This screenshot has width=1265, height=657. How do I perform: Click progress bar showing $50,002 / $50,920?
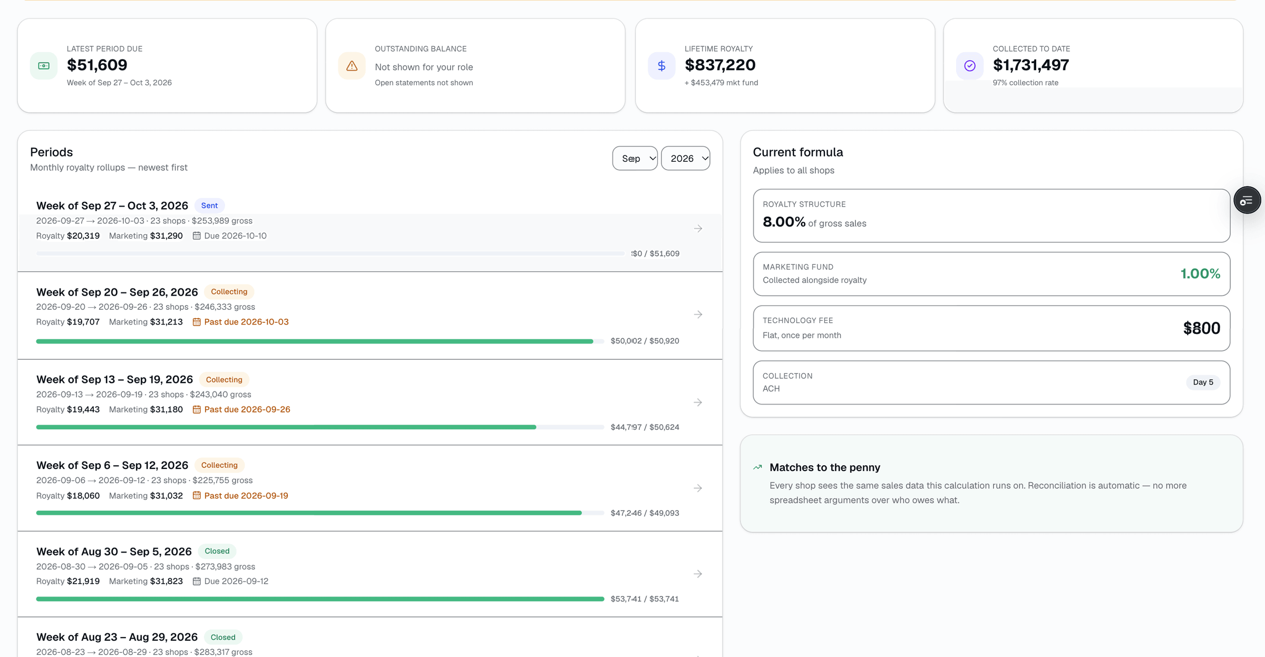[x=320, y=341]
